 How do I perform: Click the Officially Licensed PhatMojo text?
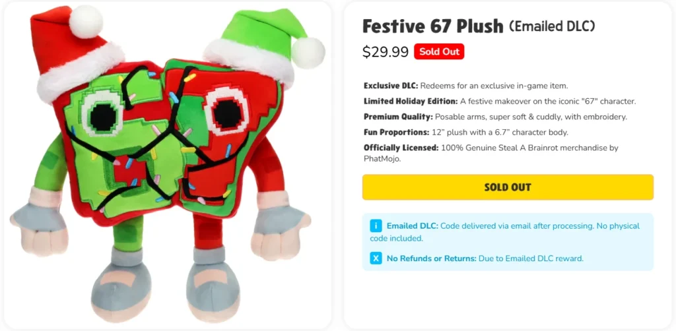tap(491, 153)
